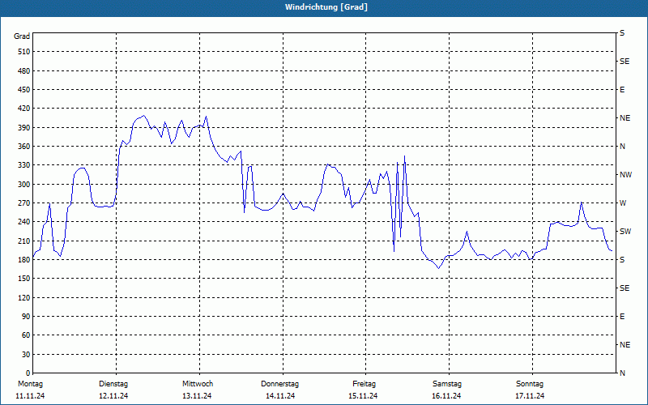
Task: Pick the y-axis value "420"
Action: pyautogui.click(x=24, y=109)
